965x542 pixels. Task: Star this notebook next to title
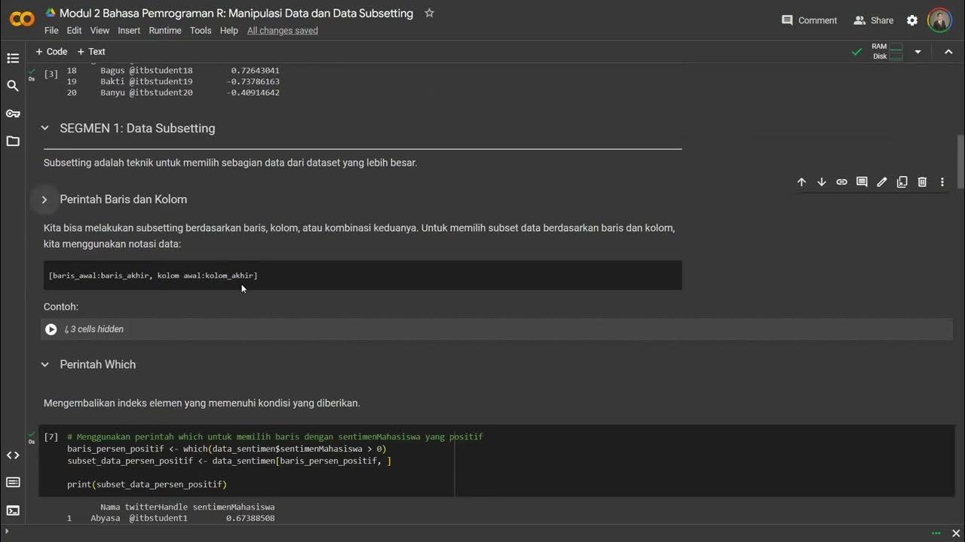tap(429, 13)
